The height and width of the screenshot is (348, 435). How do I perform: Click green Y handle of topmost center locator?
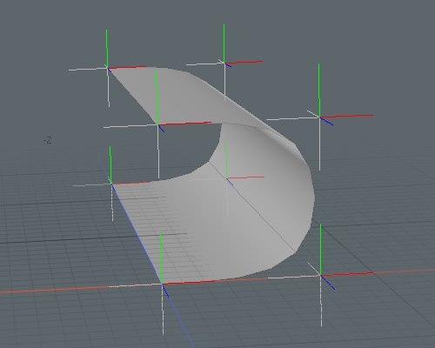tap(224, 43)
